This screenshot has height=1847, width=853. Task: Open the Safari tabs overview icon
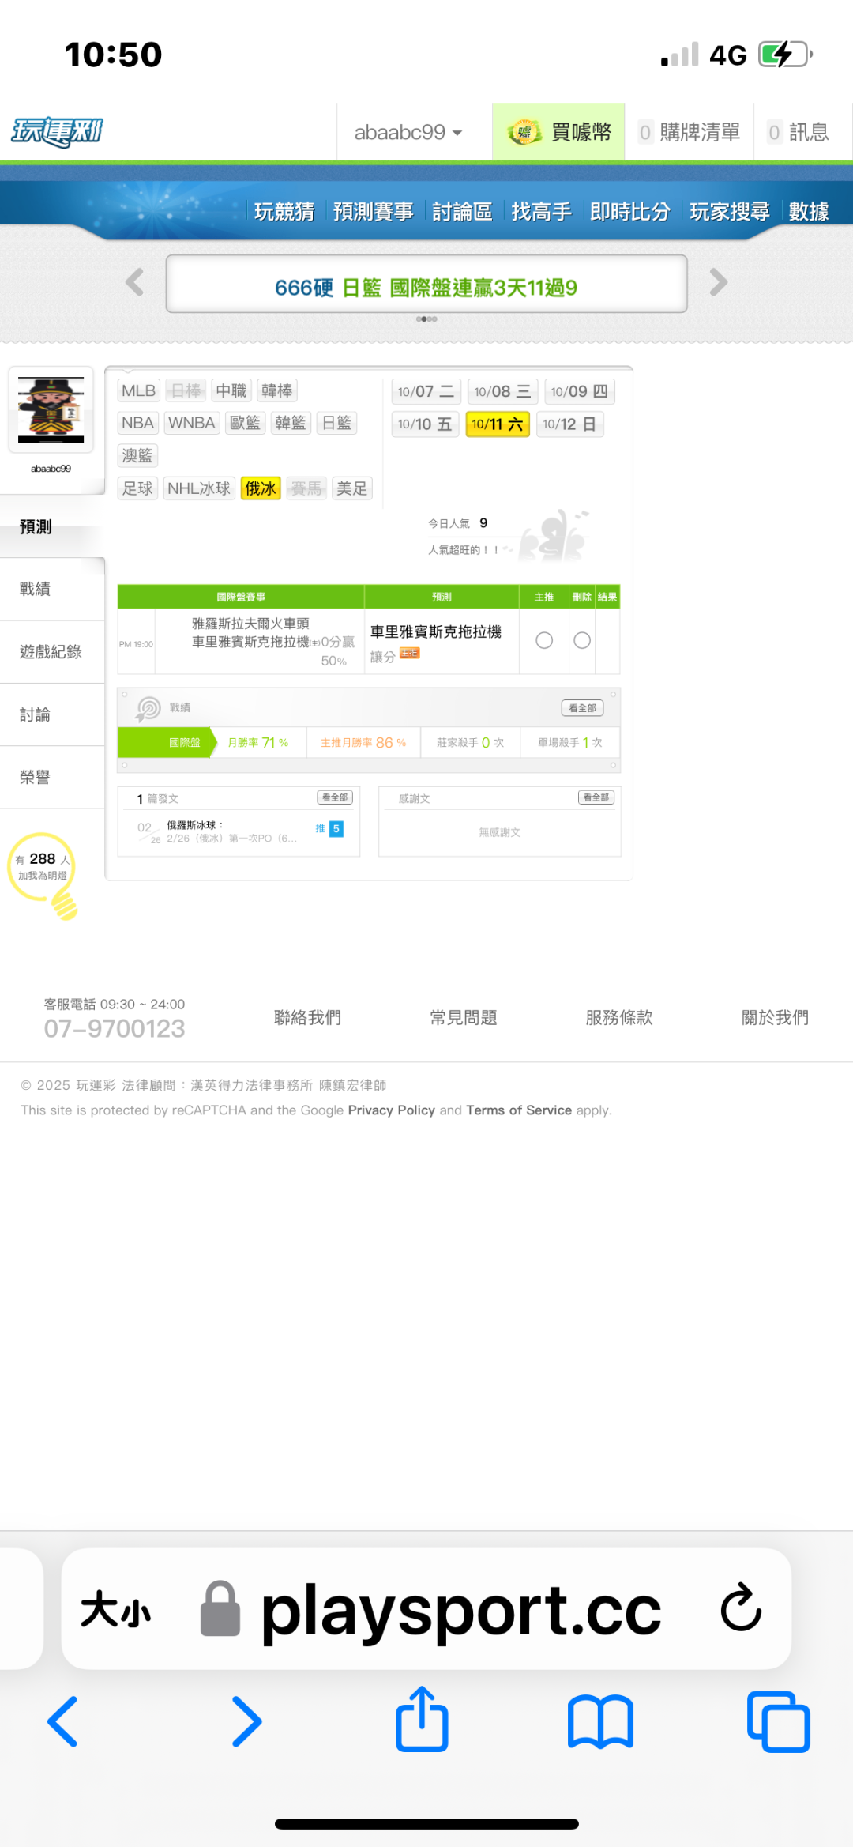(778, 1721)
